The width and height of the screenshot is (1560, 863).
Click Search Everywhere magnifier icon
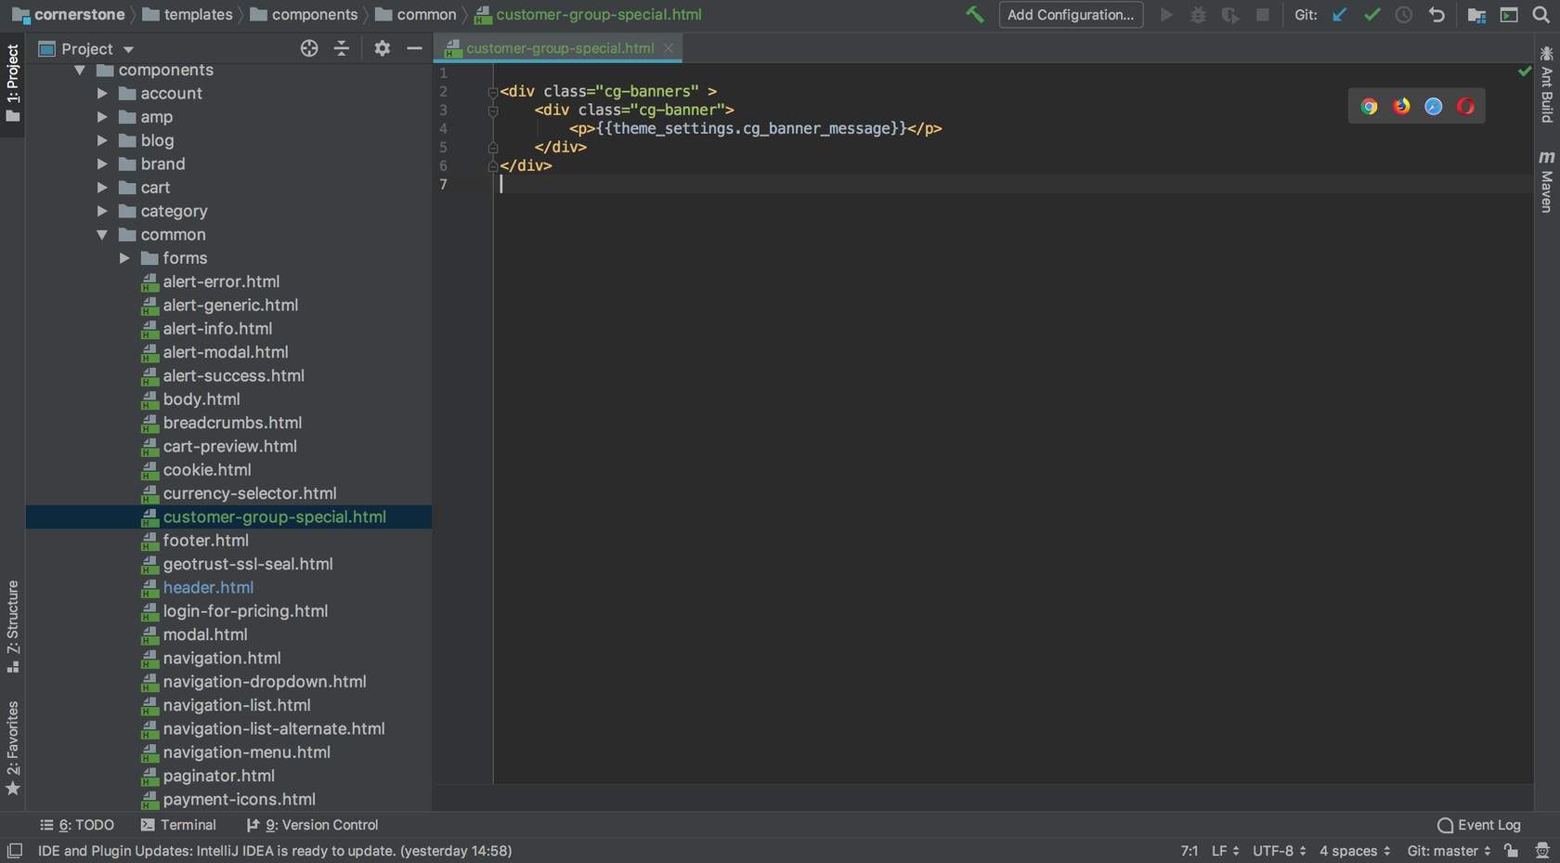point(1541,15)
